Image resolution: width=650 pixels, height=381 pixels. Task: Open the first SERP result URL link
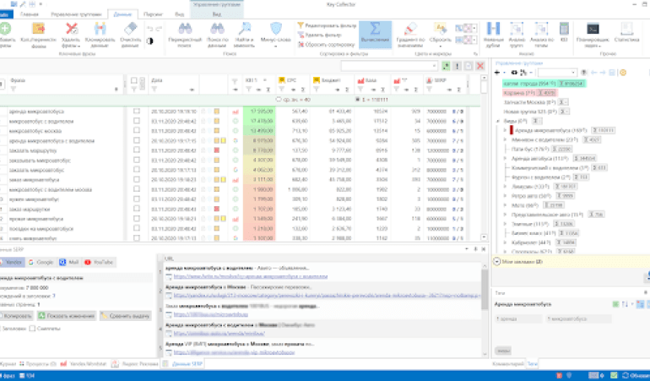pyautogui.click(x=251, y=276)
